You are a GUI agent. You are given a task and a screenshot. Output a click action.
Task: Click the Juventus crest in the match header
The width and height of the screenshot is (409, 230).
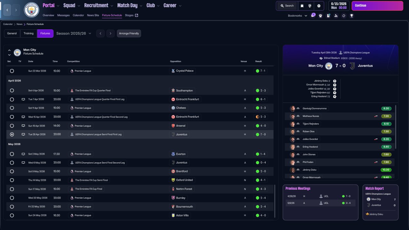pos(352,66)
